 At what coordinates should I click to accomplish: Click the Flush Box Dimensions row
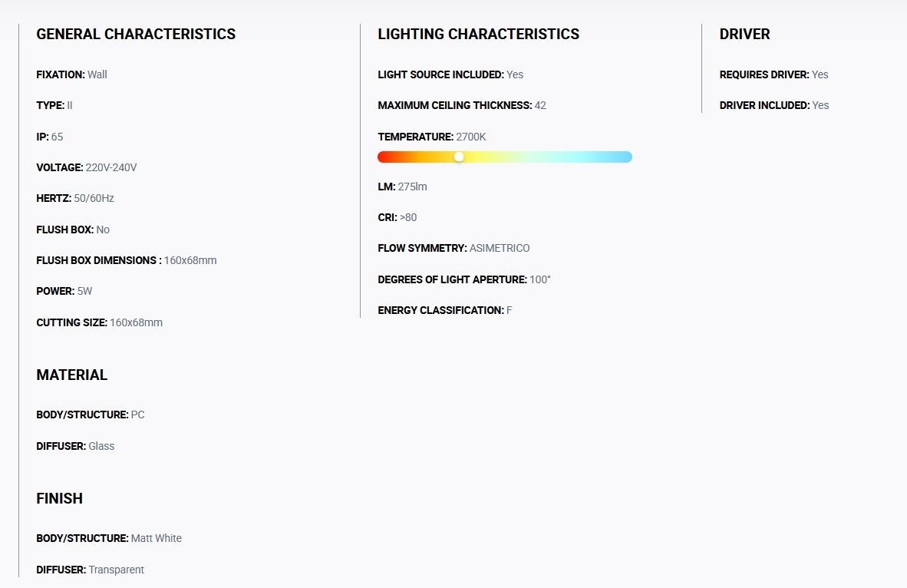tap(127, 260)
